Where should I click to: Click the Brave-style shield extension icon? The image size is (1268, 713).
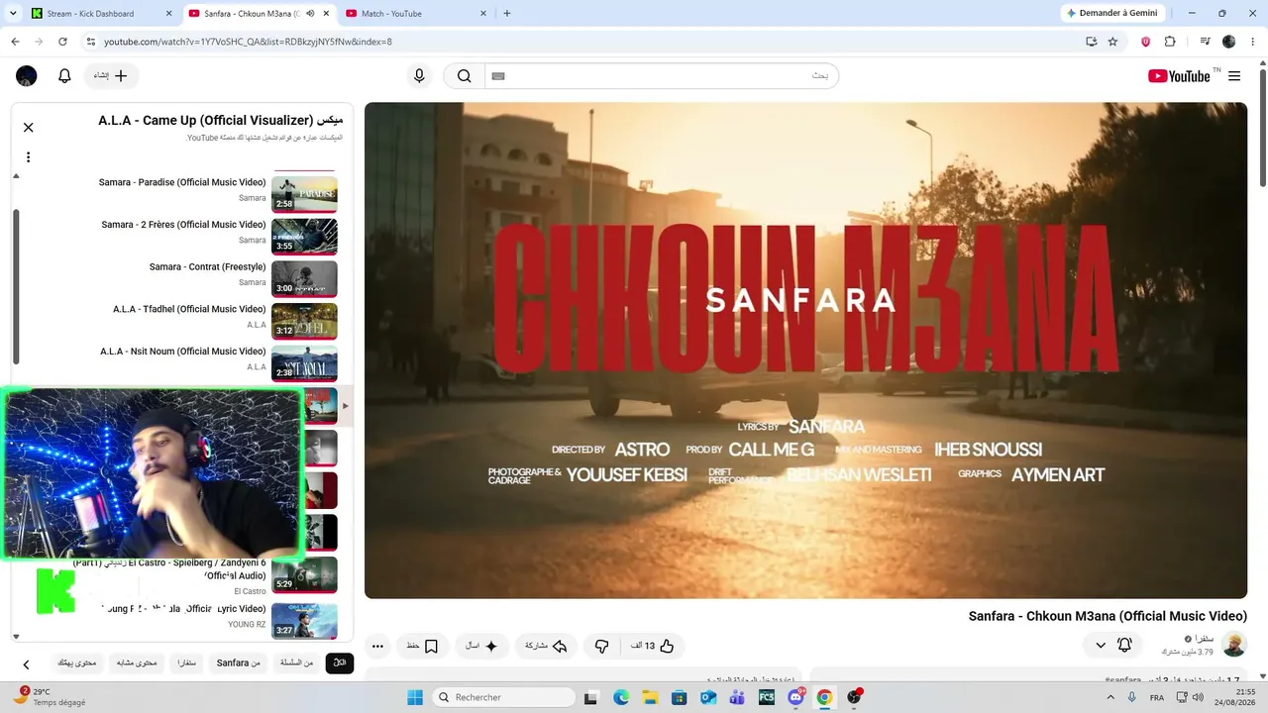click(1146, 42)
